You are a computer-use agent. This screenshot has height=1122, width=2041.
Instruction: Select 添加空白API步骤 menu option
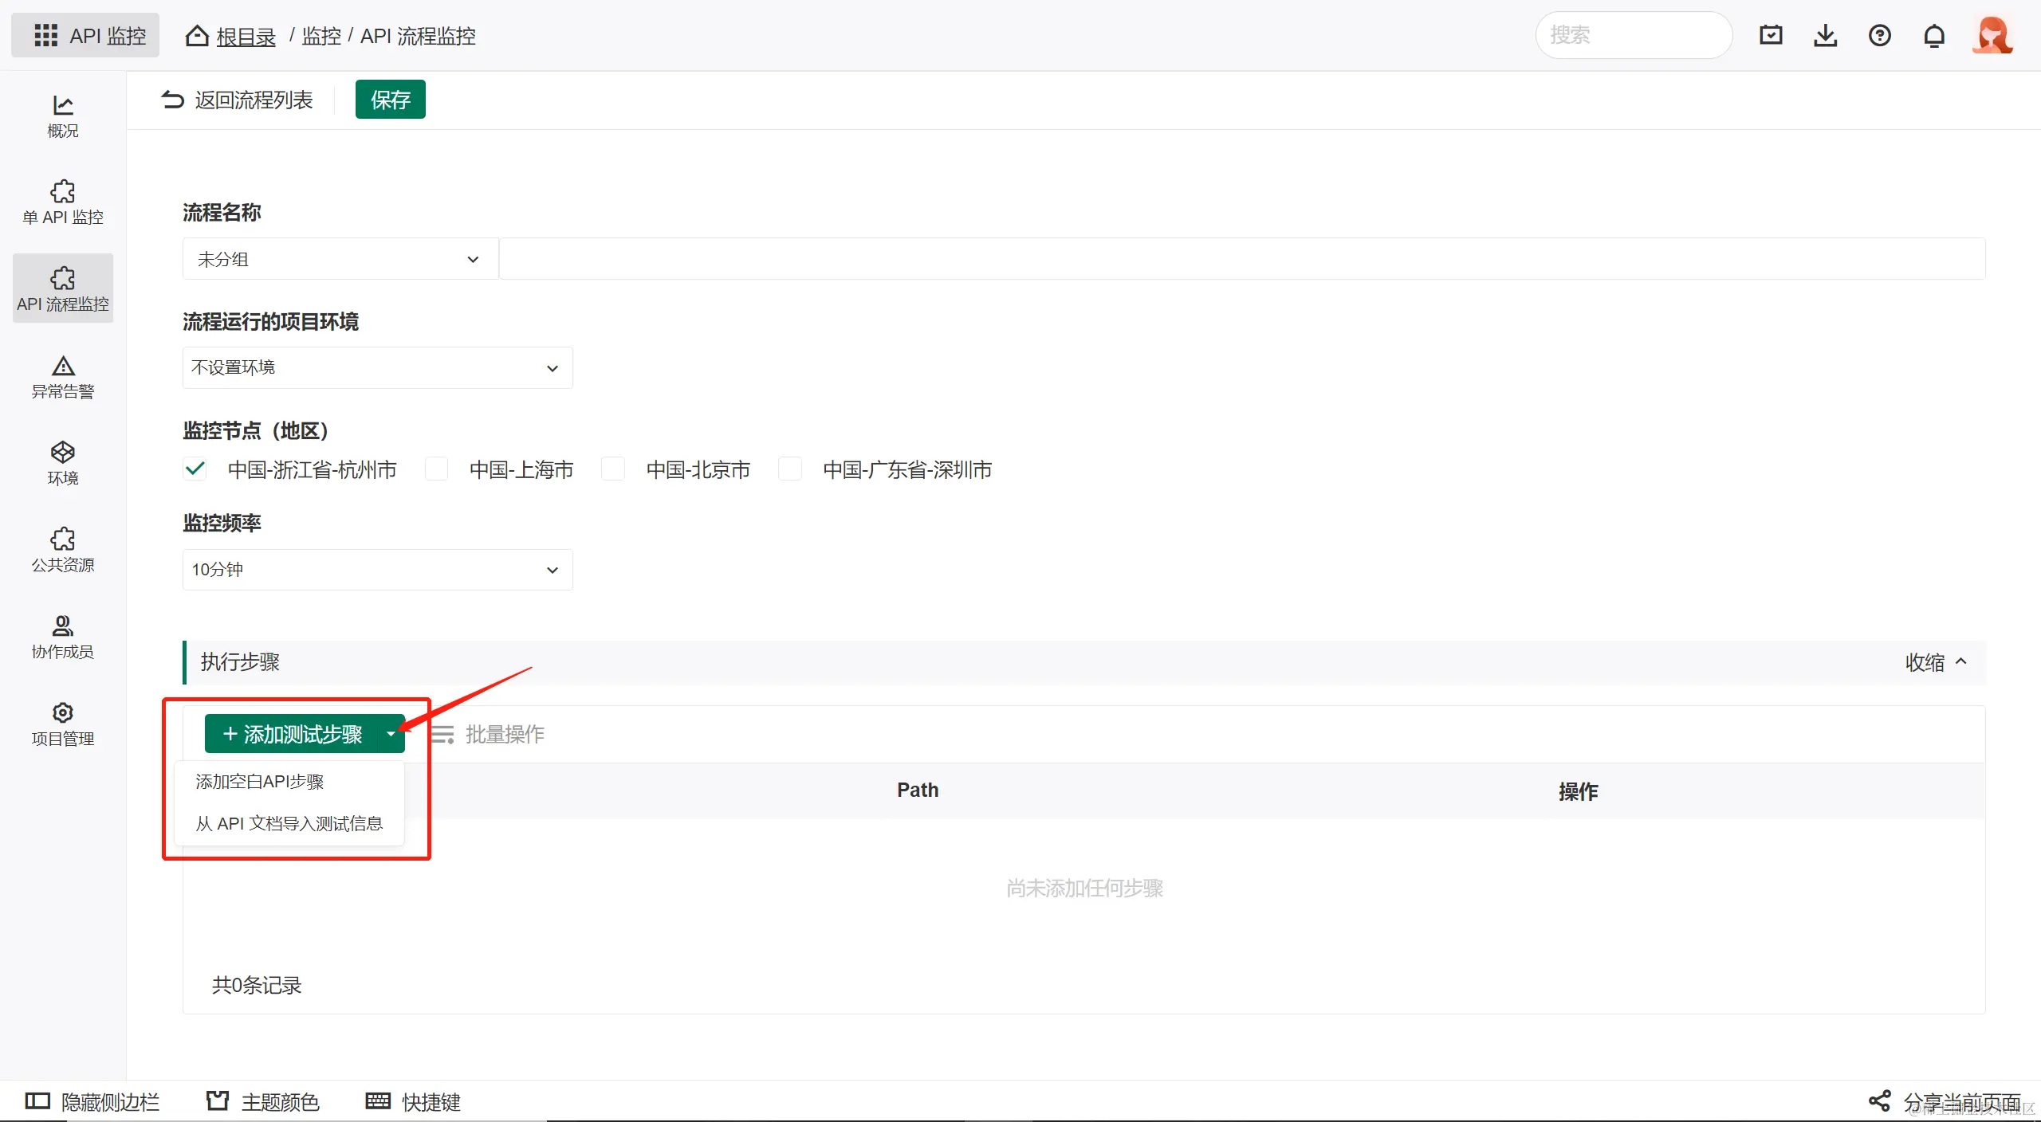coord(260,782)
